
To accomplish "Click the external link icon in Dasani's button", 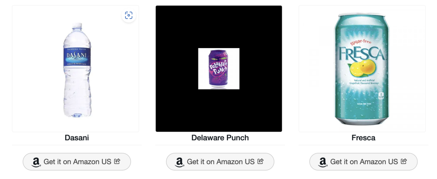I will (117, 162).
